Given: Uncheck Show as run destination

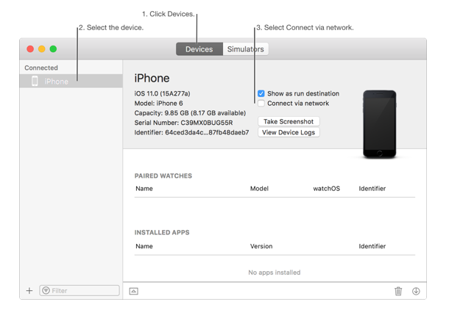Looking at the screenshot, I should pyautogui.click(x=261, y=93).
